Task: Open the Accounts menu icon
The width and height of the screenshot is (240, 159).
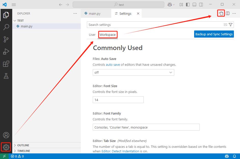Action: [6, 135]
